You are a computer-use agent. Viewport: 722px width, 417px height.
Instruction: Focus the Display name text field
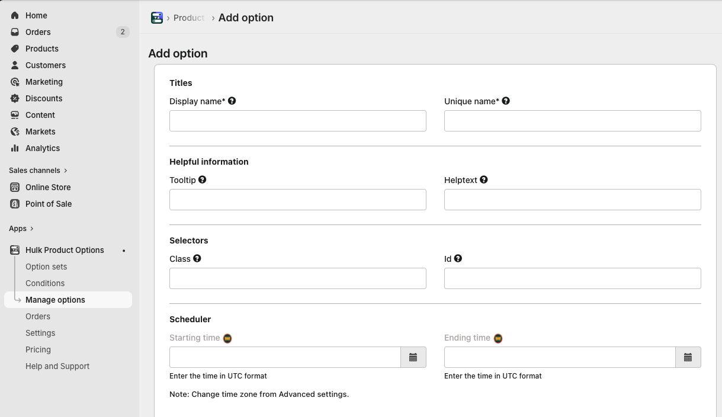click(x=298, y=121)
